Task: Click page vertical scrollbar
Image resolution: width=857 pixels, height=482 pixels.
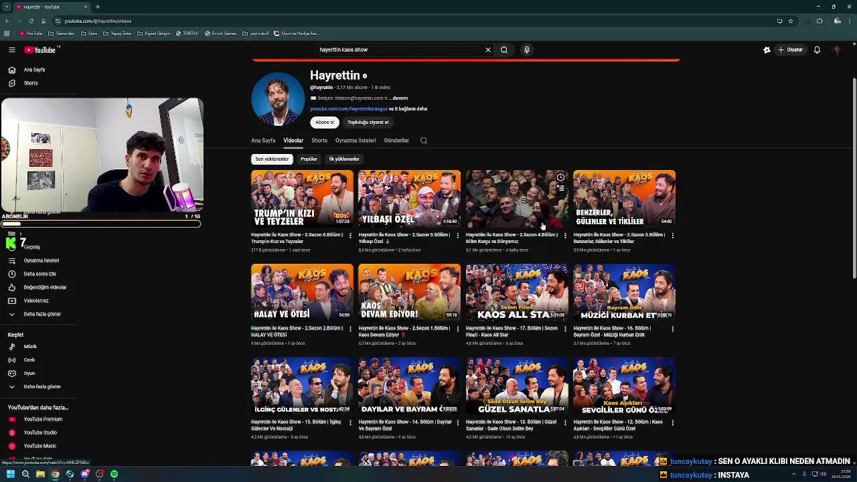Action: tap(854, 177)
